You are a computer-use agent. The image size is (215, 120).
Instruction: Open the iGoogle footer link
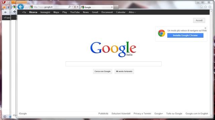point(23,114)
